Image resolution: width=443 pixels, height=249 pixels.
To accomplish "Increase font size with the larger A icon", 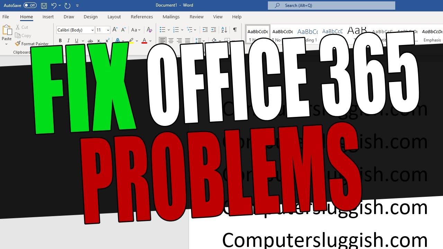I will (115, 30).
